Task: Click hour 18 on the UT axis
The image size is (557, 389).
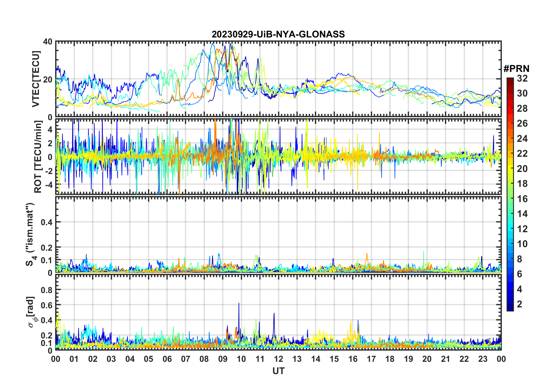Action: (390, 359)
